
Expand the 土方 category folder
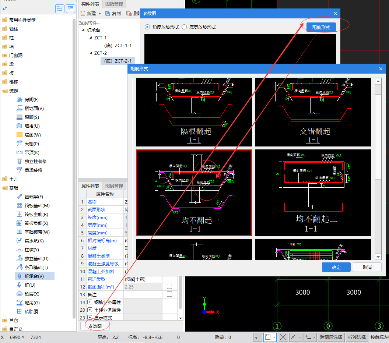(x=5, y=179)
